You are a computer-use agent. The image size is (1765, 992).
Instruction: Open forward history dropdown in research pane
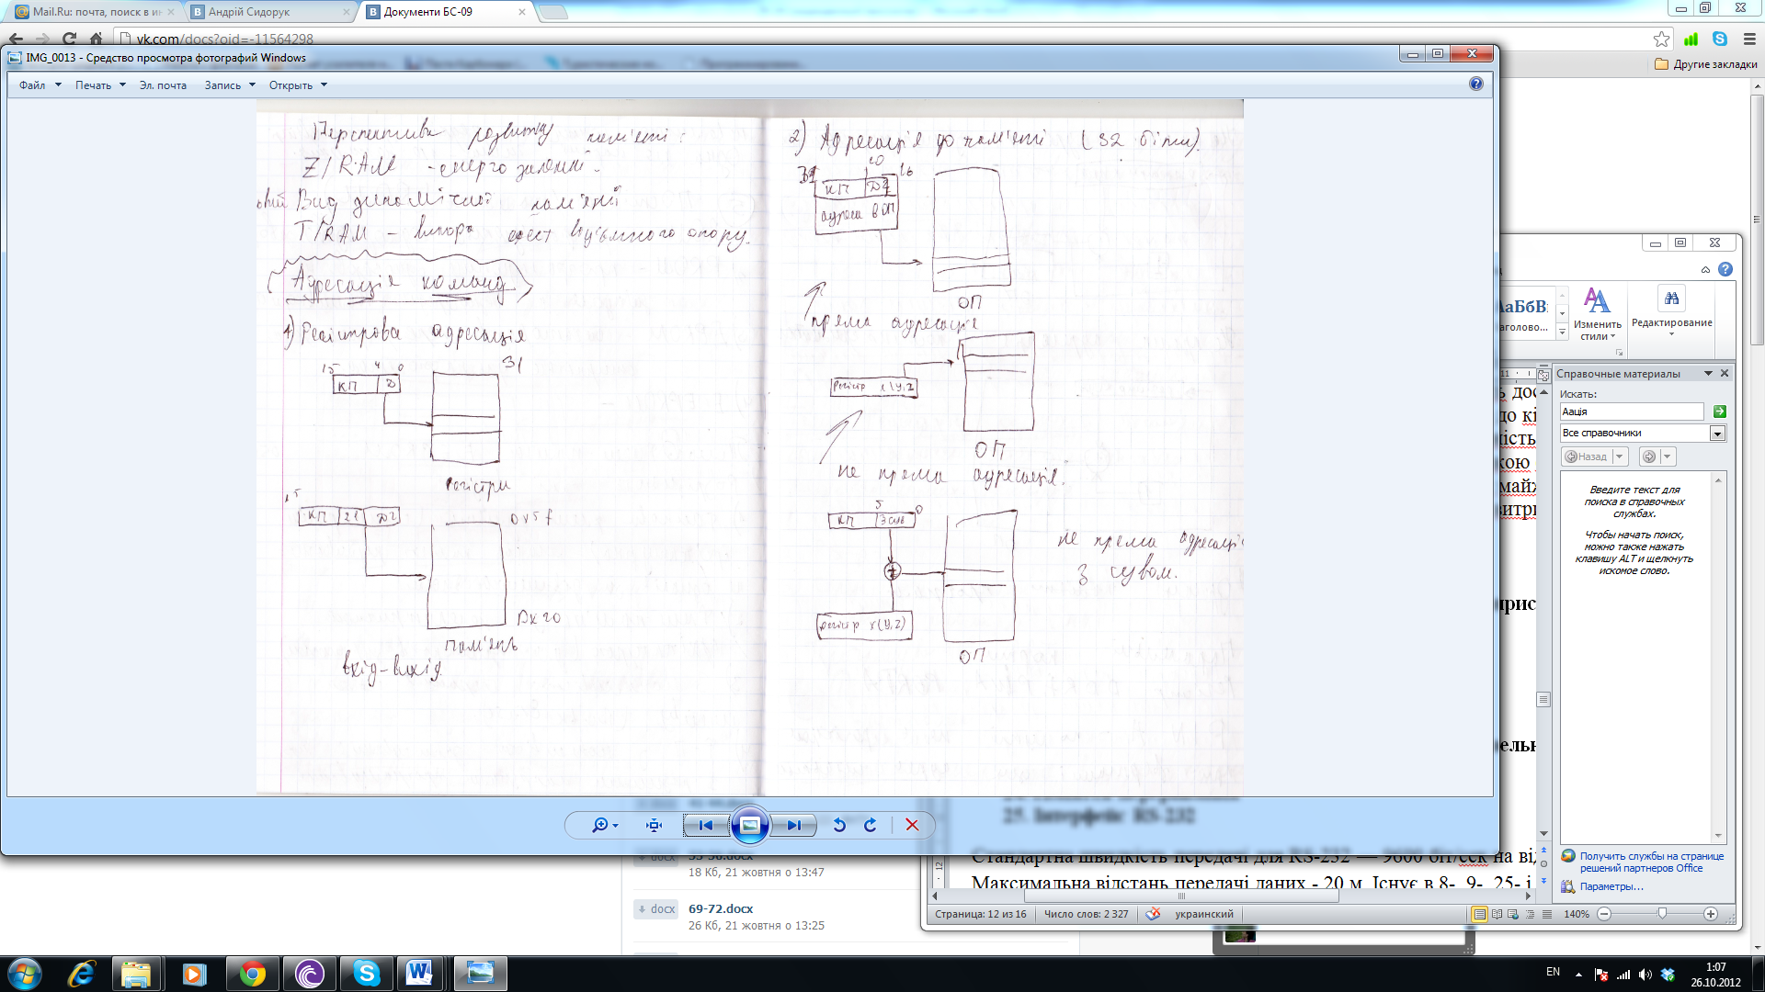[x=1668, y=457]
